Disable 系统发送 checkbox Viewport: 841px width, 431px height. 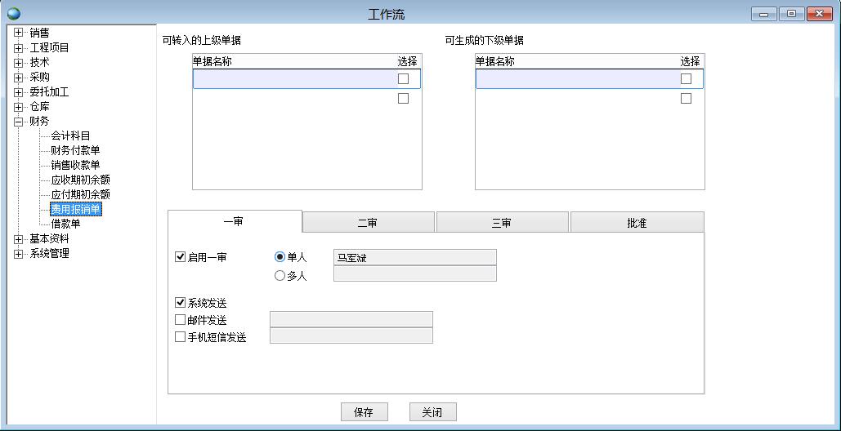[x=181, y=303]
